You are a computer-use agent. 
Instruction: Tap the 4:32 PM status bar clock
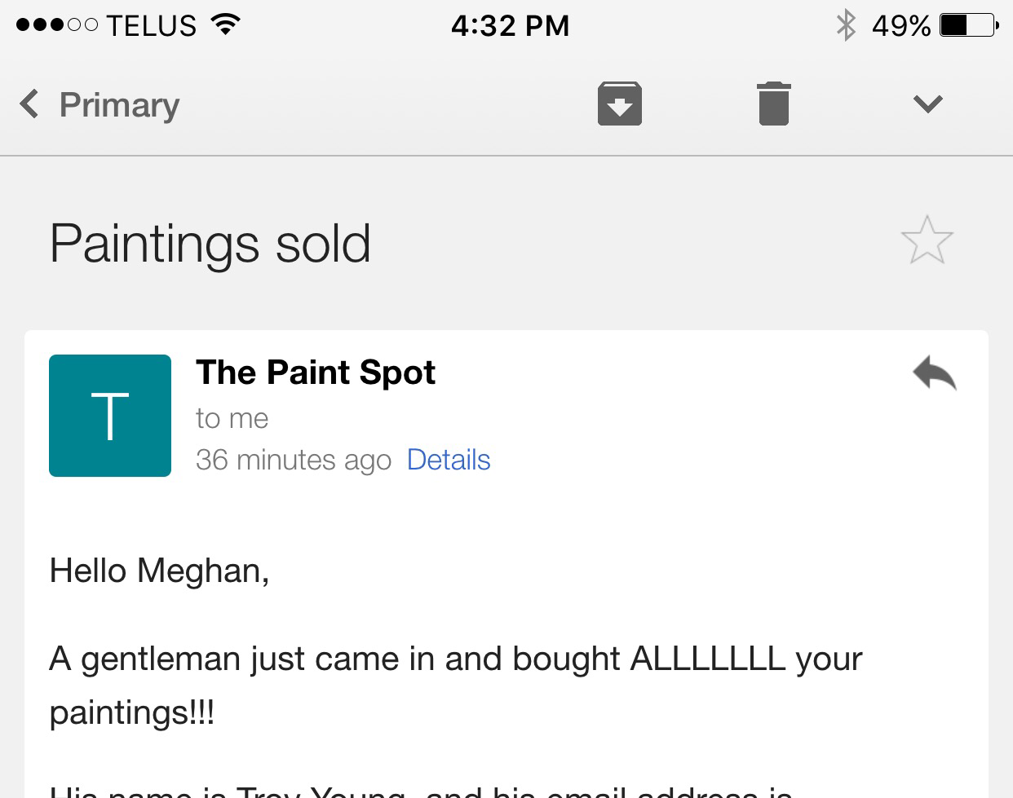point(510,25)
